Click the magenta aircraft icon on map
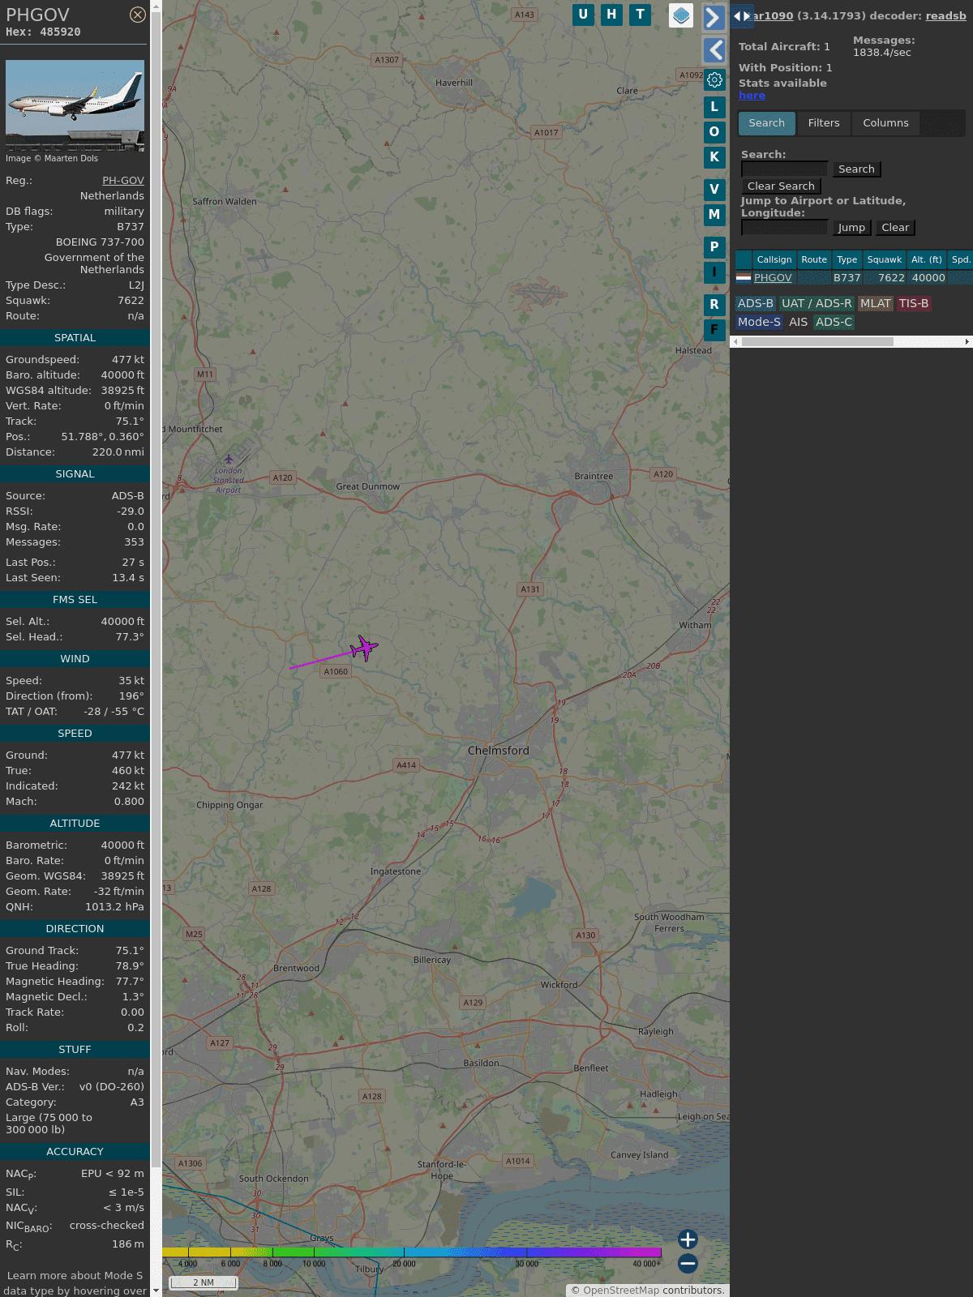973x1297 pixels. point(364,648)
